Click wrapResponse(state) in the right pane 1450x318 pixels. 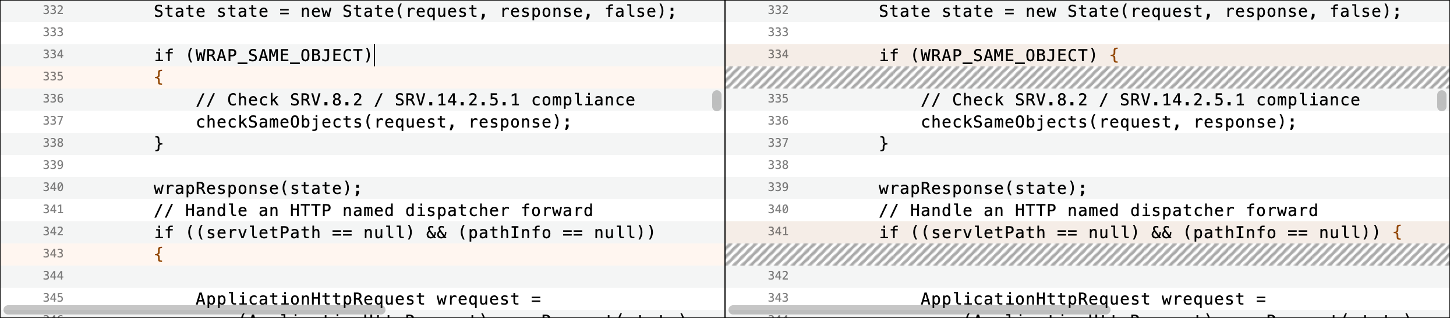pyautogui.click(x=977, y=189)
